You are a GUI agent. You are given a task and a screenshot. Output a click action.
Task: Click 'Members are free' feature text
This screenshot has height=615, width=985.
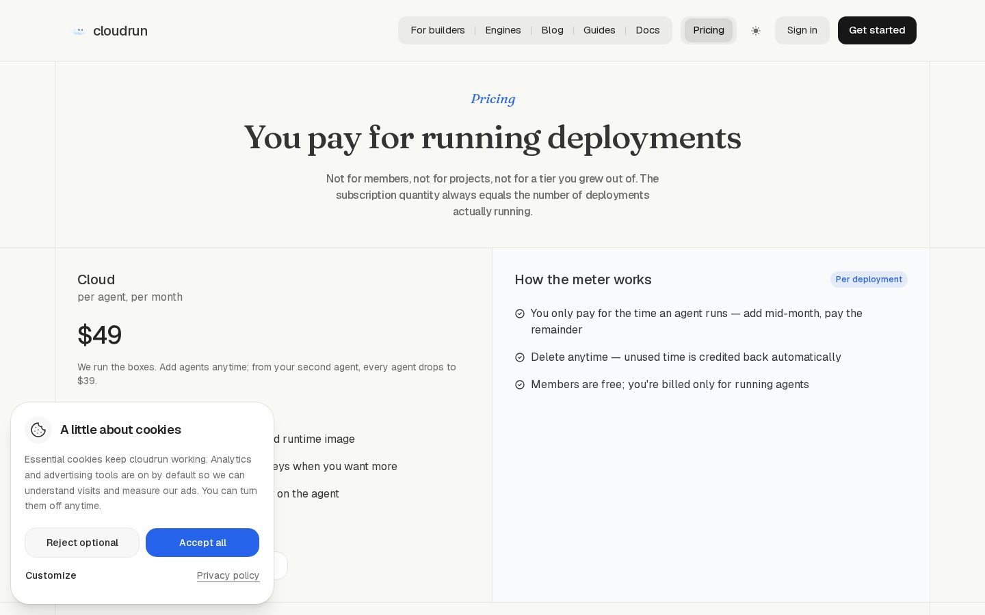point(670,385)
